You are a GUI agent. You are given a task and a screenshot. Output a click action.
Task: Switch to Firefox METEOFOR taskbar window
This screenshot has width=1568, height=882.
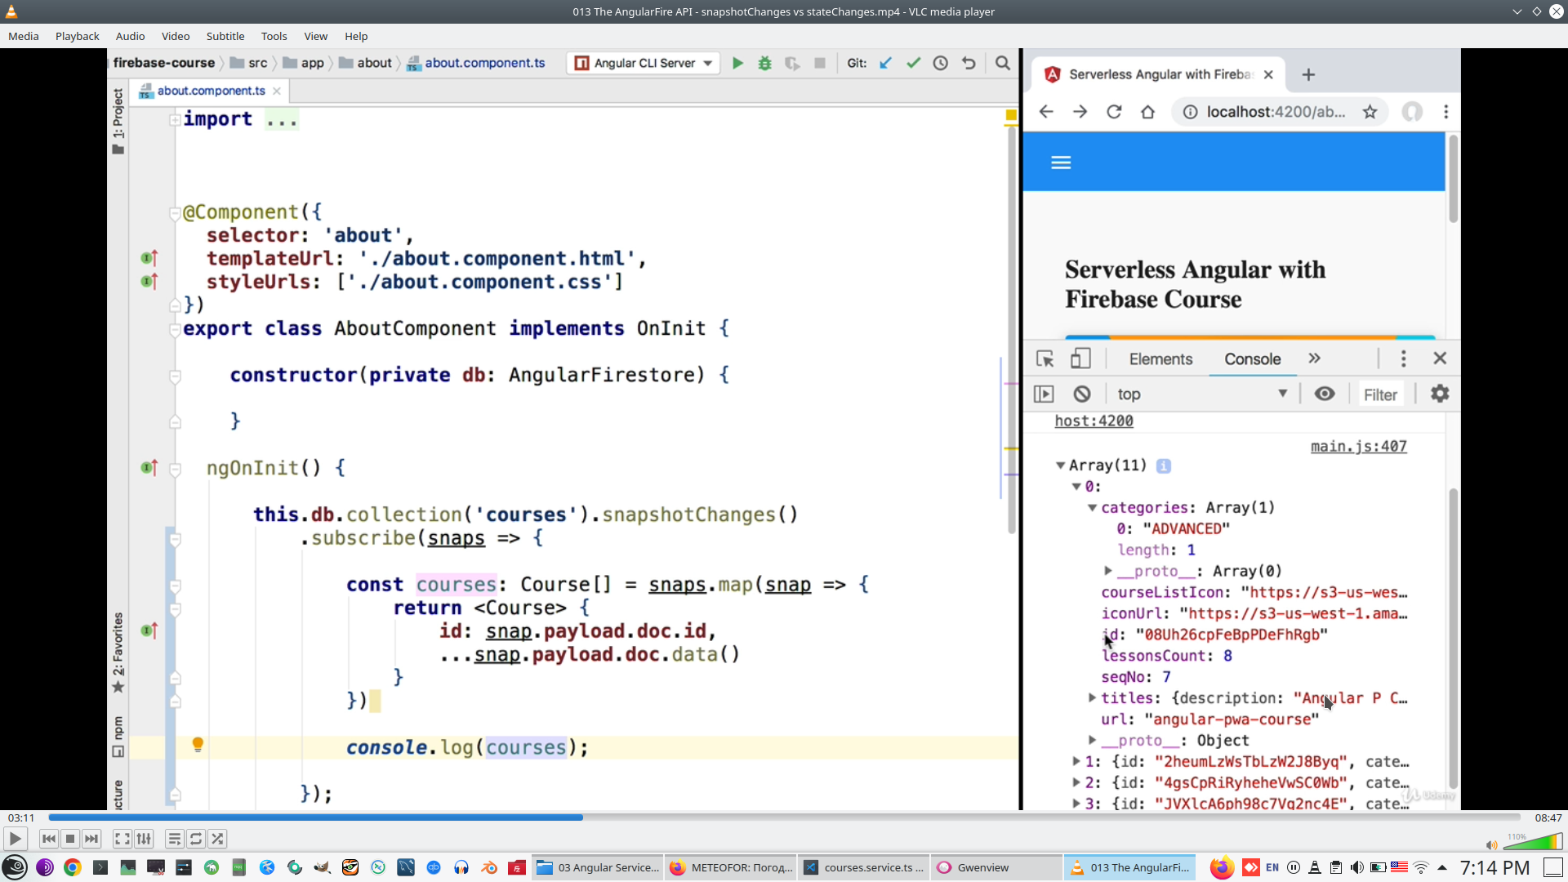(x=731, y=867)
